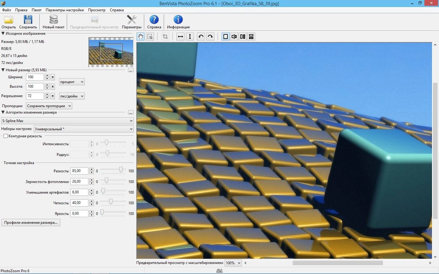This screenshot has width=439, height=274.
Task: Open the Просмотр menu
Action: [97, 10]
